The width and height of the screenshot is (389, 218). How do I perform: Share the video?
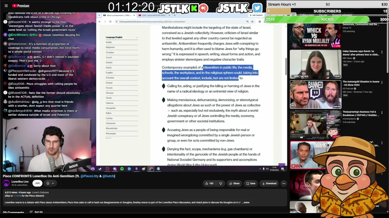234,183
